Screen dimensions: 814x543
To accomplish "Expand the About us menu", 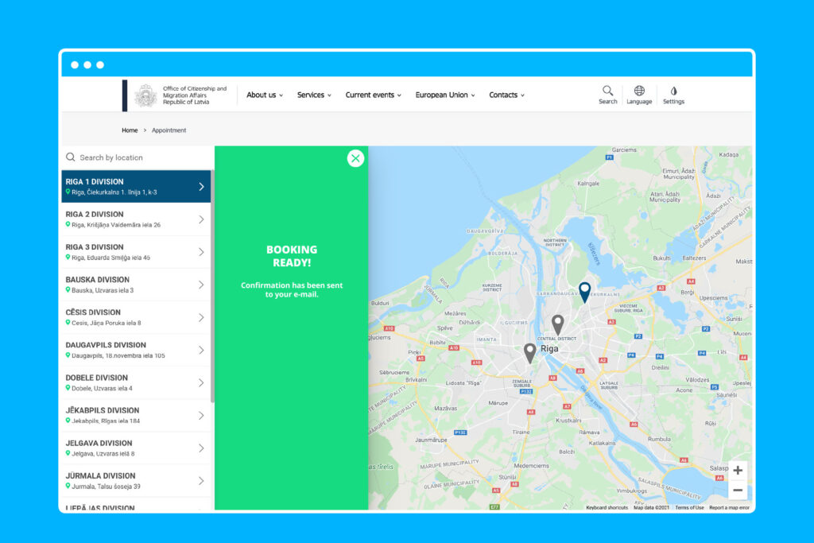I will tap(264, 95).
